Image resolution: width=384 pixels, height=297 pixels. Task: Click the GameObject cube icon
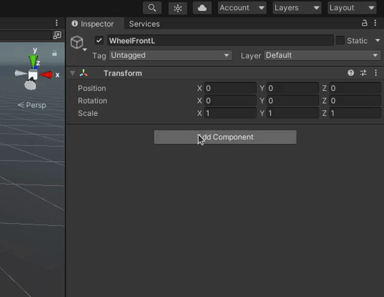77,42
